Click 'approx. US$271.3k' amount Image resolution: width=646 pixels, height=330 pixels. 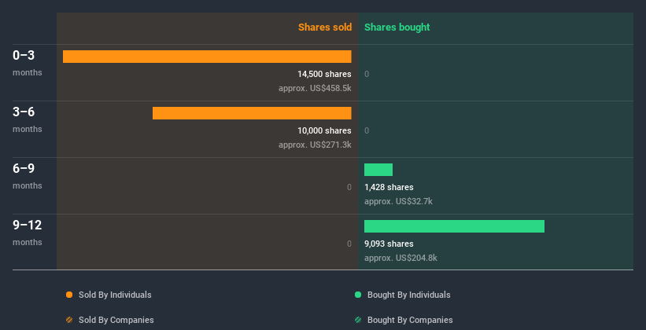(315, 145)
